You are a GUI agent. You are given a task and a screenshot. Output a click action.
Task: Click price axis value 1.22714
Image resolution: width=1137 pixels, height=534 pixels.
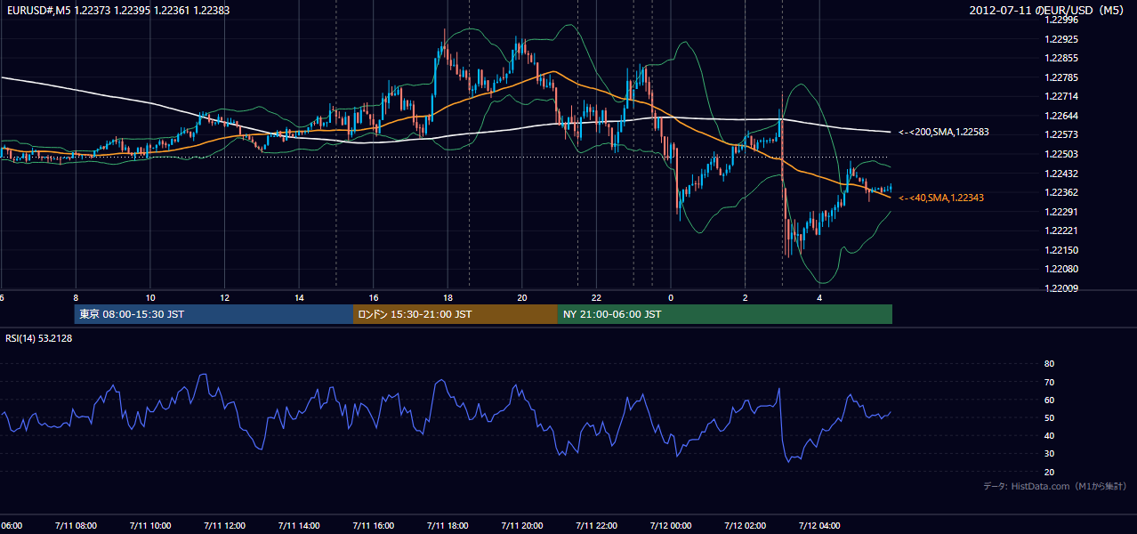point(1060,97)
